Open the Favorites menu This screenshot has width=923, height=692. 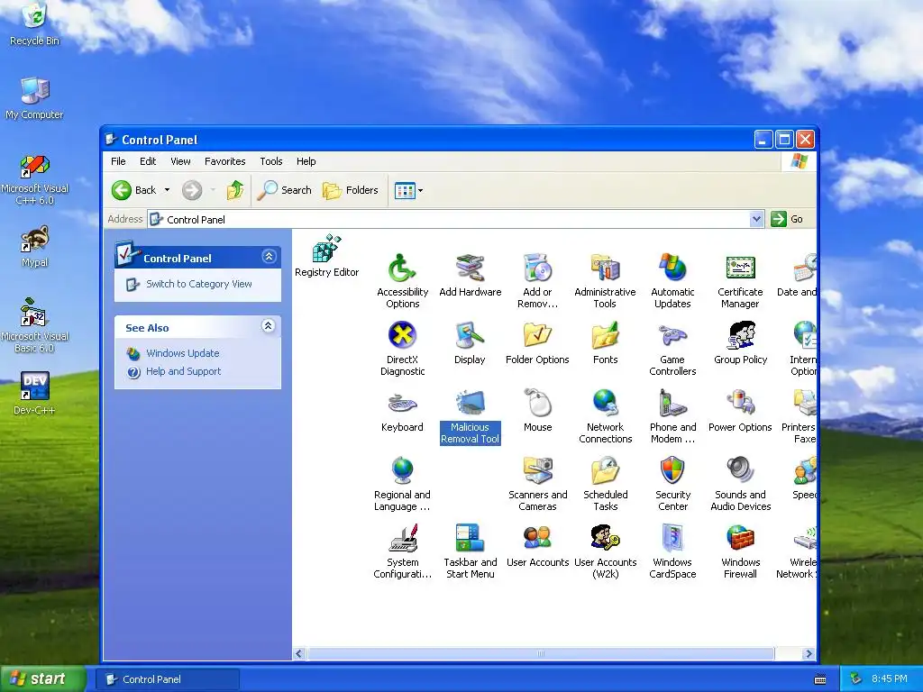coord(224,161)
